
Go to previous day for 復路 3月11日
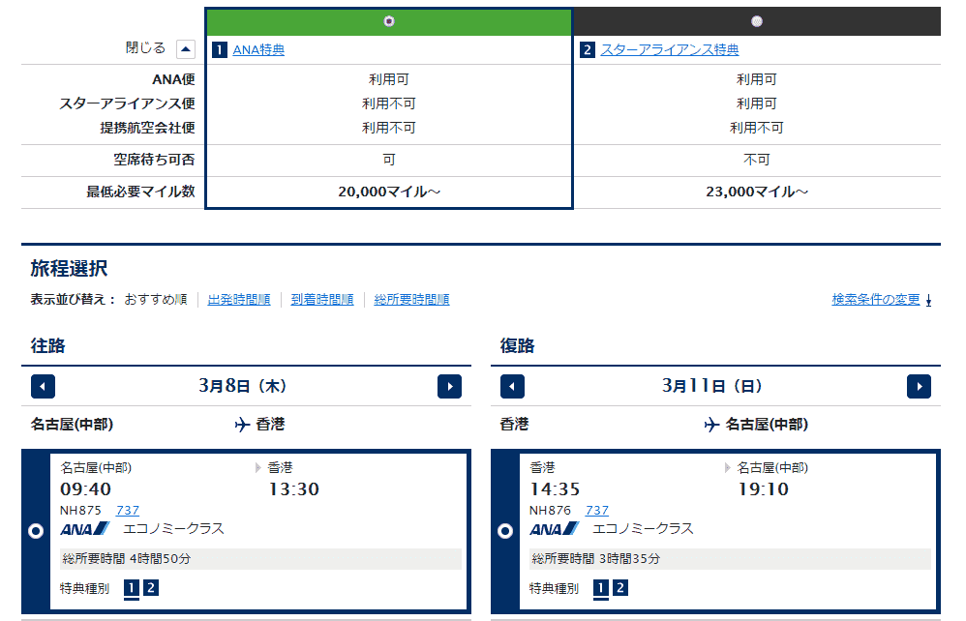pyautogui.click(x=513, y=387)
